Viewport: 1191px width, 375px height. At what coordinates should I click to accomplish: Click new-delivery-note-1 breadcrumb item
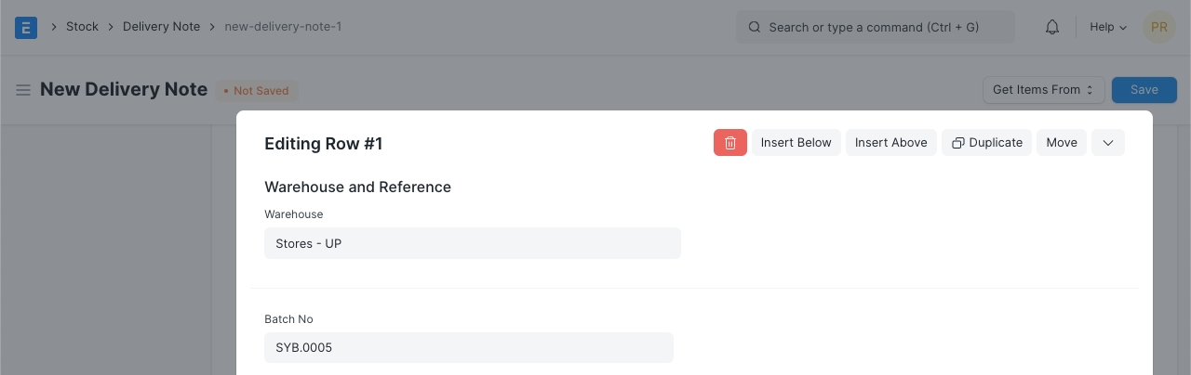pos(283,27)
